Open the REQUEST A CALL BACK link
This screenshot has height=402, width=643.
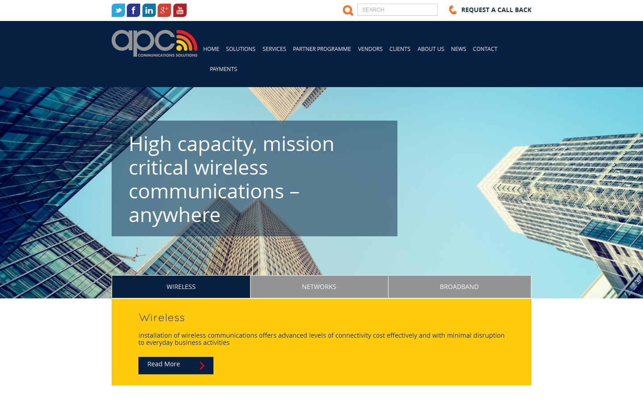(x=496, y=9)
